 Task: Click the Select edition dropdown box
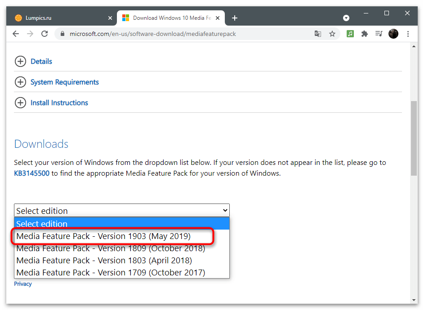[x=121, y=211]
